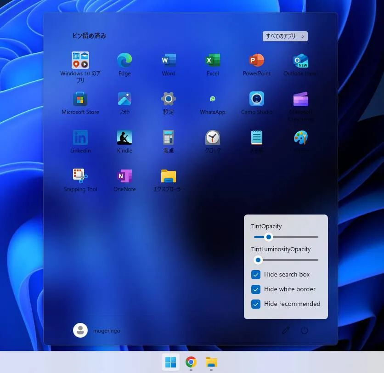384x373 pixels.
Task: Launch the pinned Excel app
Action: (x=213, y=64)
